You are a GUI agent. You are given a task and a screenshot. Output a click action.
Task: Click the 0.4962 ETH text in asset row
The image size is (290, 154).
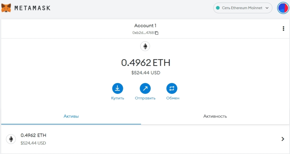pyautogui.click(x=33, y=135)
